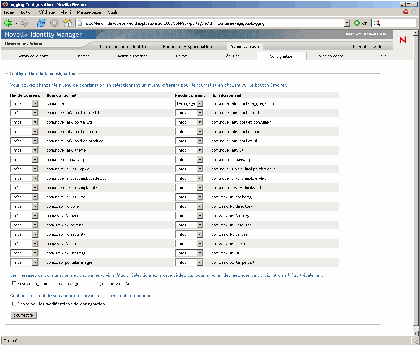Open the Débogage dropdown for com.novell.afw.portal.aggregation
Image resolution: width=420 pixels, height=345 pixels.
(189, 103)
